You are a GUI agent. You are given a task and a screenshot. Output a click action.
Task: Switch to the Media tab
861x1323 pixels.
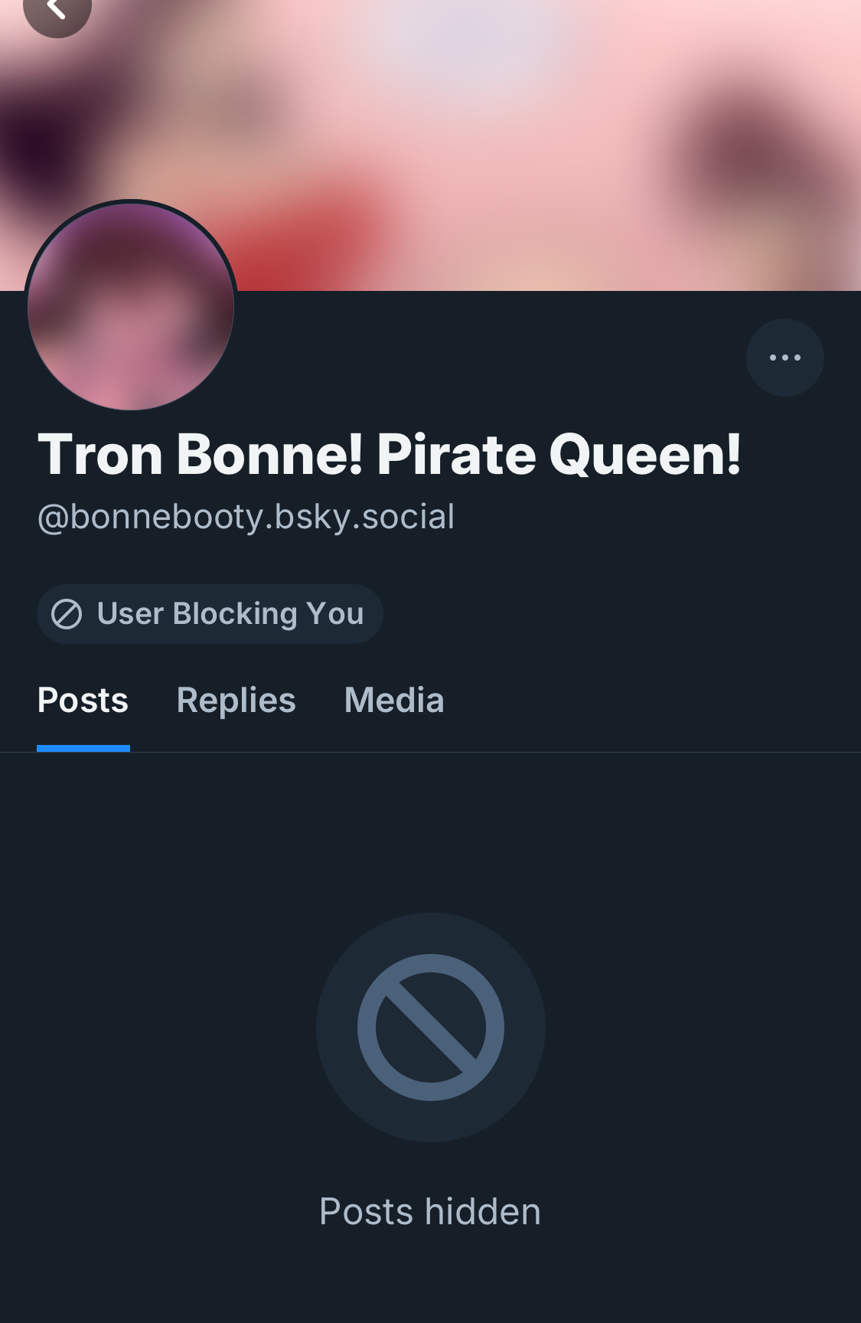[394, 701]
